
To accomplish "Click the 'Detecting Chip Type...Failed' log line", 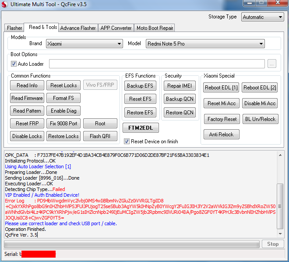I will click(35, 189).
